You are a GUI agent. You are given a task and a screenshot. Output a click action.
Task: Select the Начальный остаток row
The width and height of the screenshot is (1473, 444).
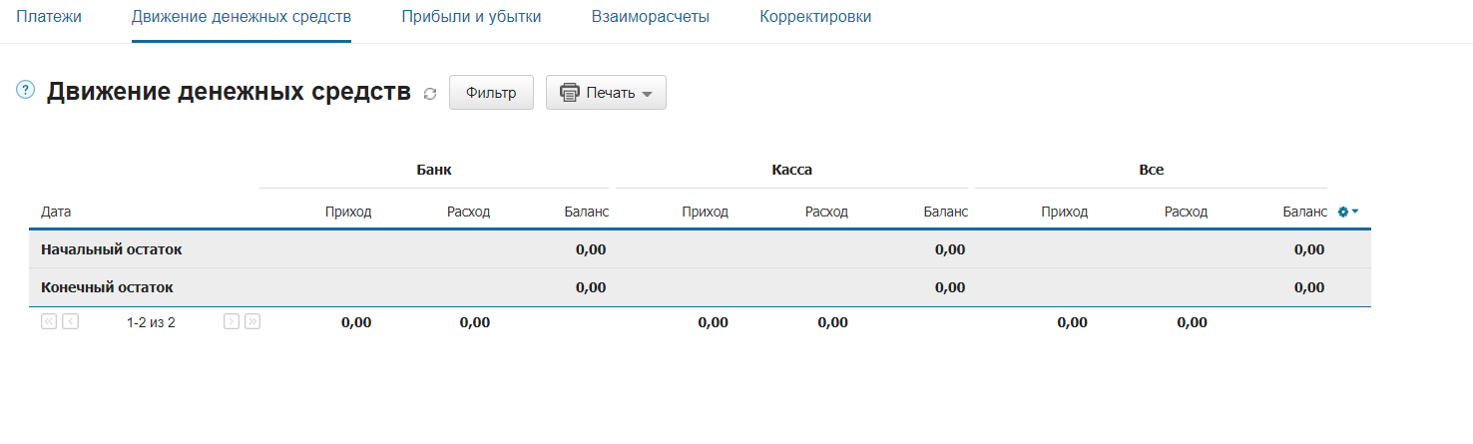tap(700, 249)
